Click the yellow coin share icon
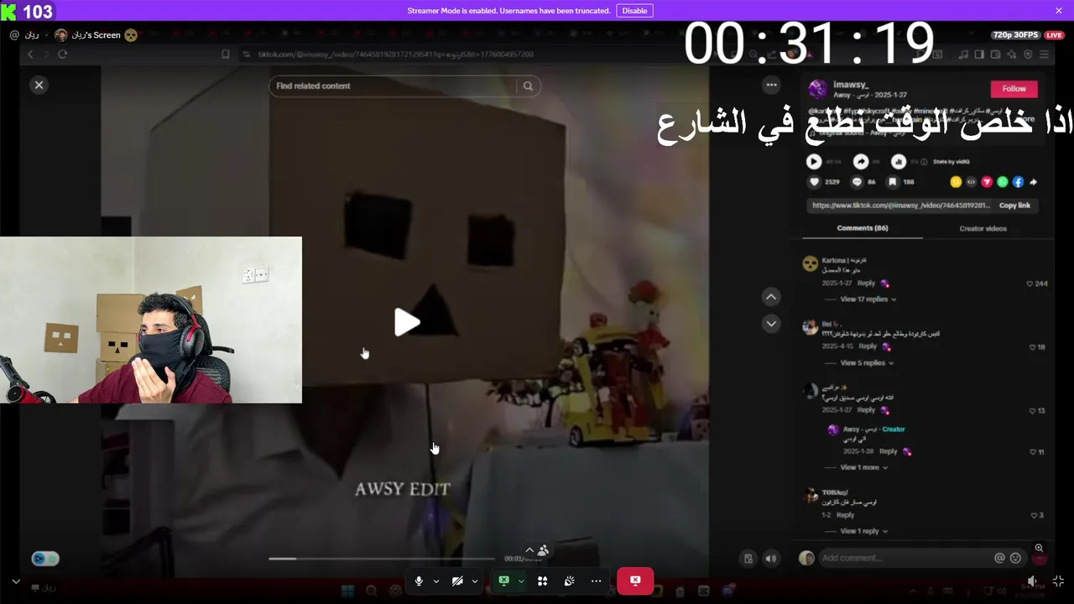 (x=956, y=182)
